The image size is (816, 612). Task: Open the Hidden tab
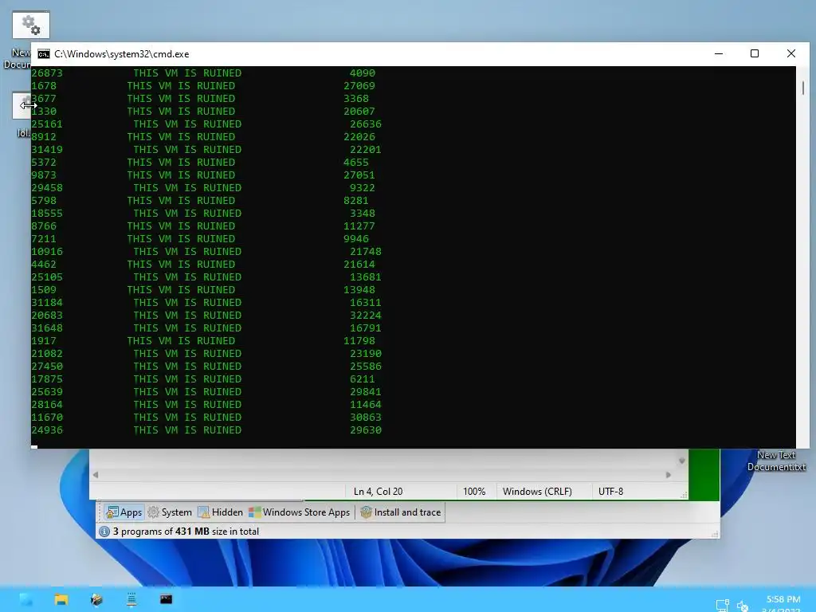(220, 512)
